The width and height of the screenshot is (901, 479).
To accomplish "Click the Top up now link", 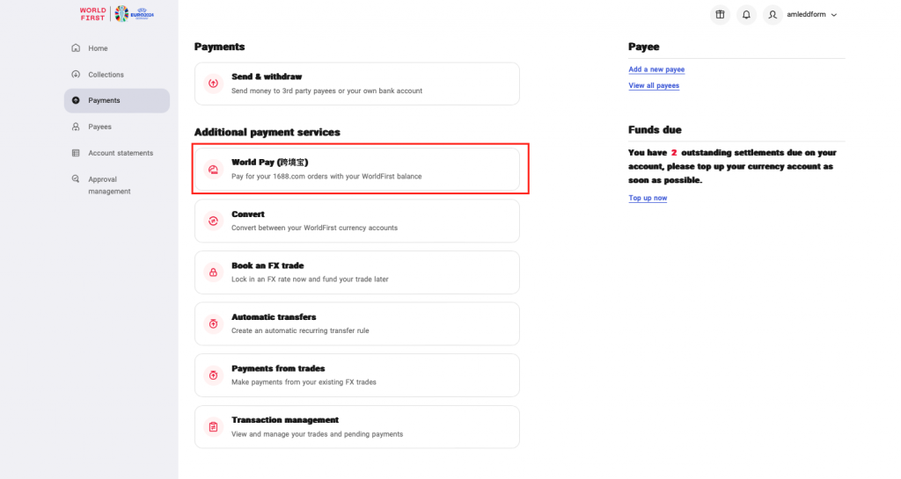I will 648,198.
